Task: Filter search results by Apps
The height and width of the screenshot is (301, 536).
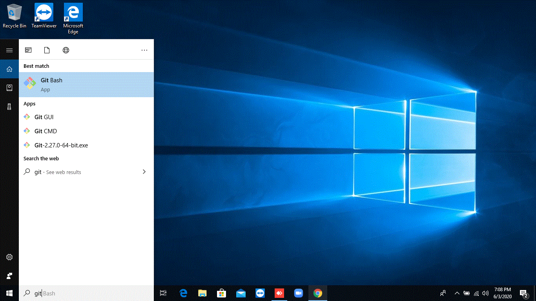Action: (x=28, y=50)
